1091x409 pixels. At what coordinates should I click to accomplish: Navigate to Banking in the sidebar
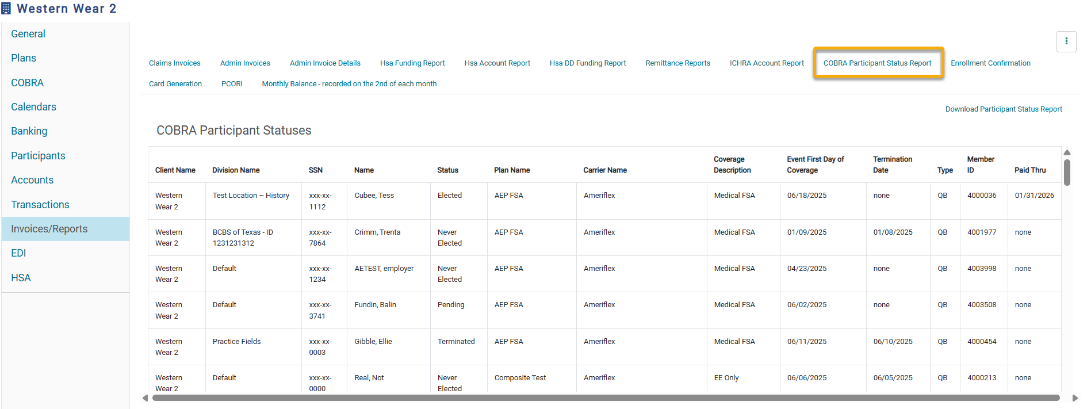click(x=29, y=131)
